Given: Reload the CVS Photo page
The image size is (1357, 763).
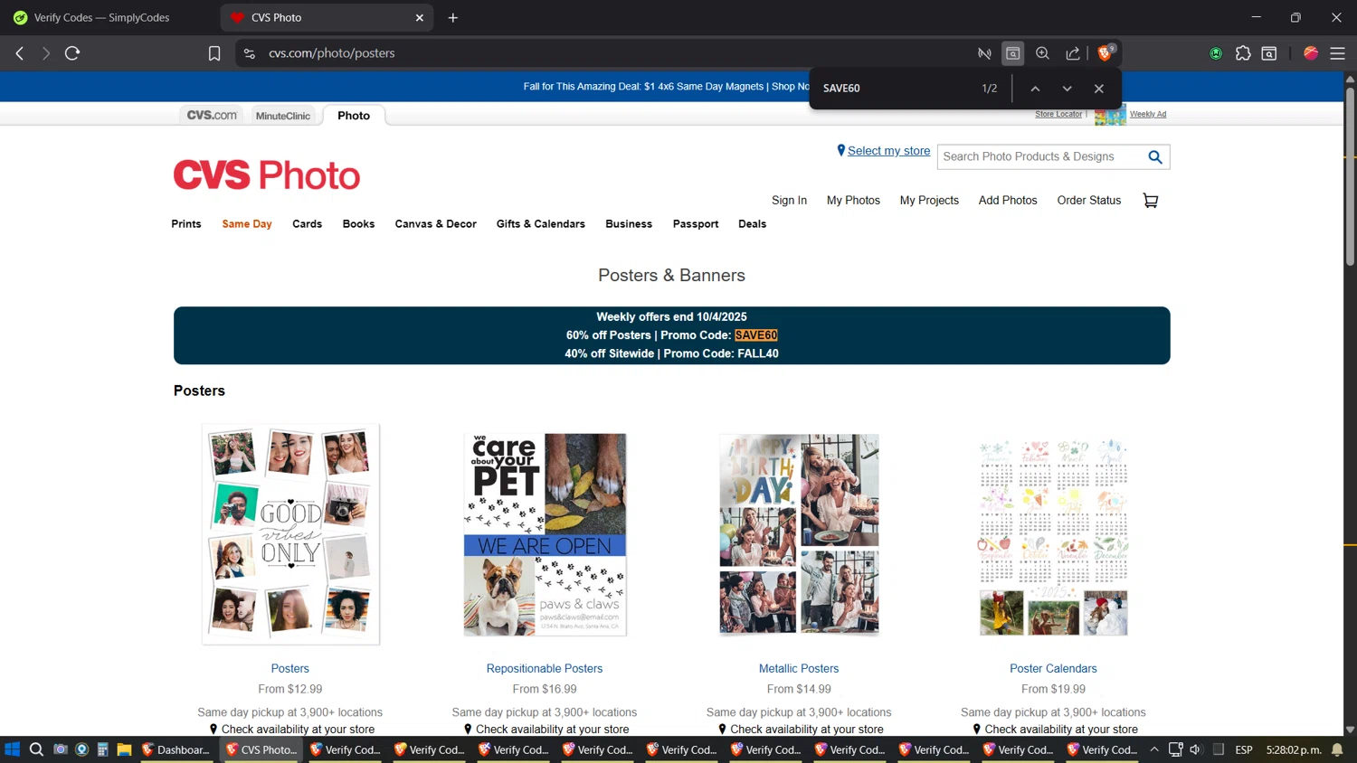Looking at the screenshot, I should pos(72,53).
